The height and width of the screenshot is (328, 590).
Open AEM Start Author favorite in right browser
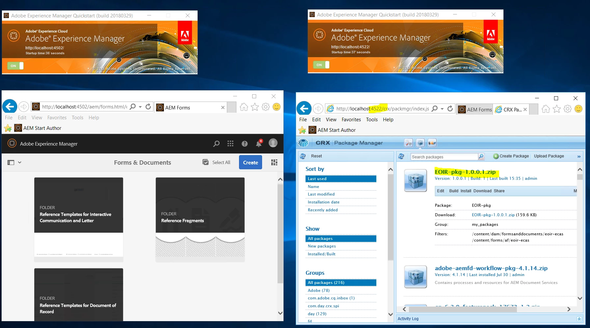pos(332,130)
